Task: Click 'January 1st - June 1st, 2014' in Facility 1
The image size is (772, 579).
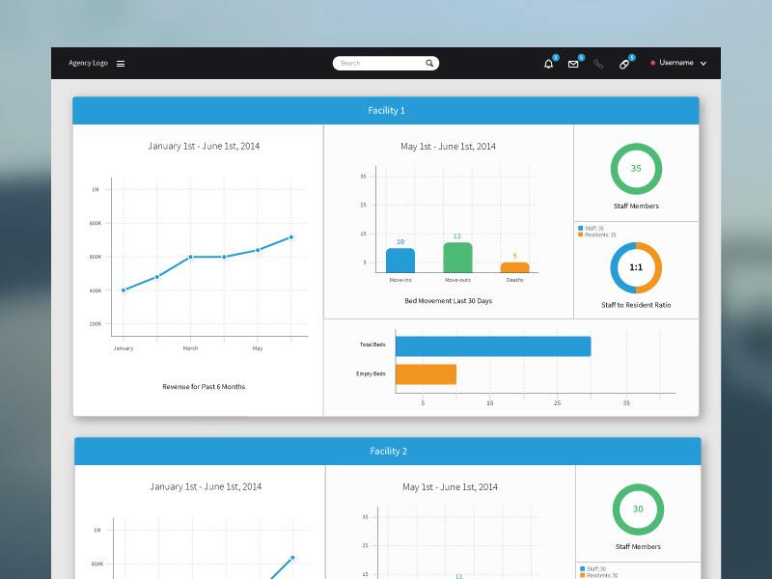Action: 204,146
